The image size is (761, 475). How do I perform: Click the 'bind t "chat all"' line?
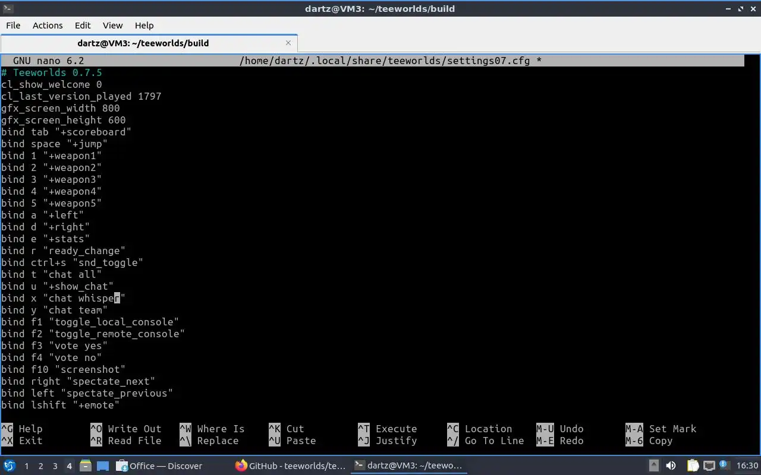52,274
